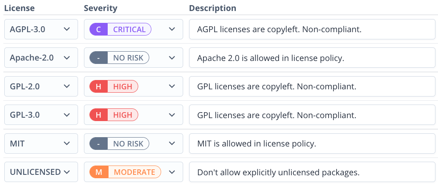Open the MIT license dropdown
Image resolution: width=438 pixels, height=185 pixels.
[x=41, y=144]
